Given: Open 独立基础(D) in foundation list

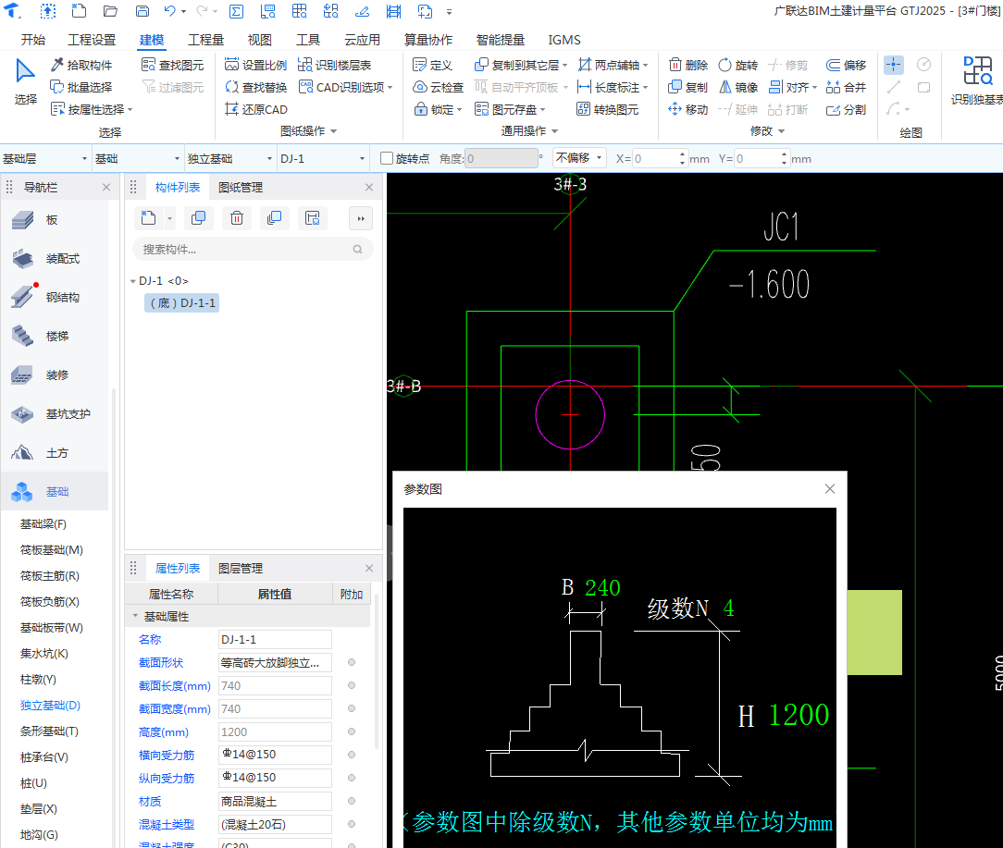Looking at the screenshot, I should (50, 706).
